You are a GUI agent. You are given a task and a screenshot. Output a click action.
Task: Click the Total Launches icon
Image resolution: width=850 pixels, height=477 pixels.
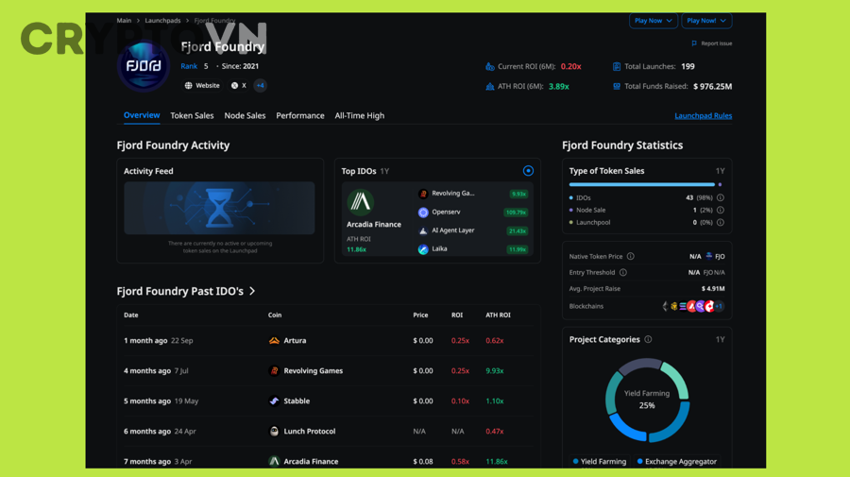coord(617,67)
